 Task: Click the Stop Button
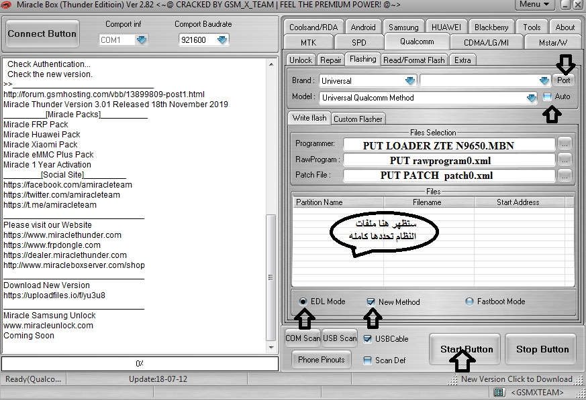[542, 350]
